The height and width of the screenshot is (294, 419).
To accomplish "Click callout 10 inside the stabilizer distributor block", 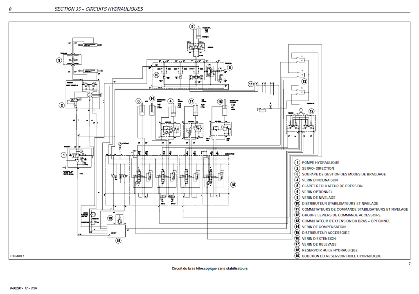I will point(157,75).
